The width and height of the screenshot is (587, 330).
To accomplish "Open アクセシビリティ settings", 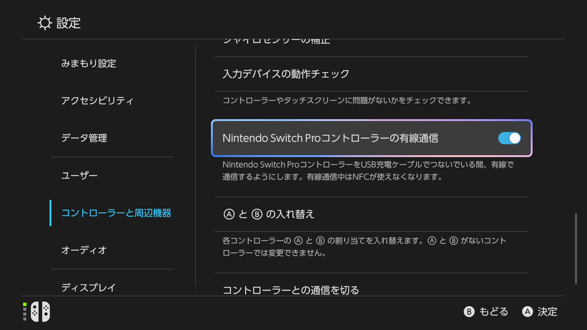I will point(97,101).
